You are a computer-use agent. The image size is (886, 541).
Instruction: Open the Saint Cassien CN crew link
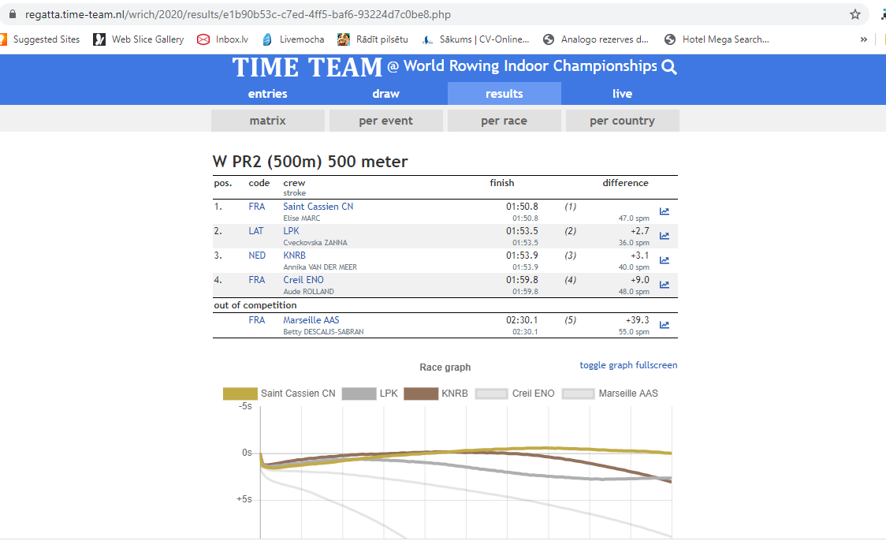318,207
